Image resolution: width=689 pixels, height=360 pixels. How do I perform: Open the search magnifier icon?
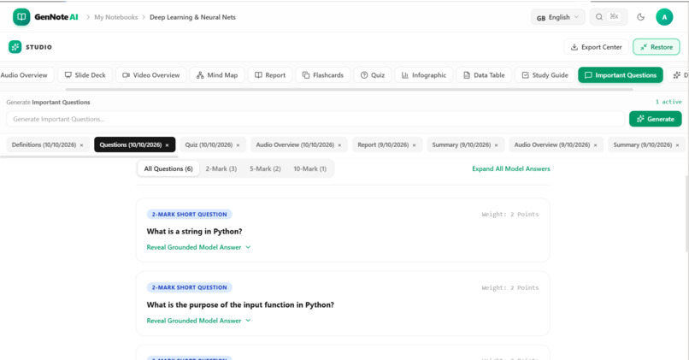tap(599, 17)
